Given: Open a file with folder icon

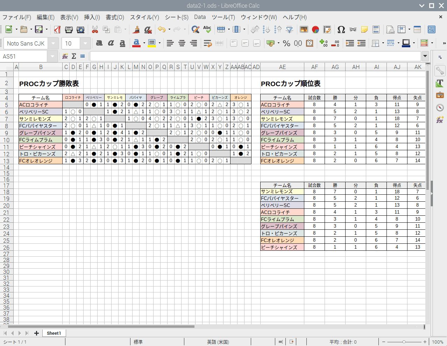Looking at the screenshot, I should 24,30.
